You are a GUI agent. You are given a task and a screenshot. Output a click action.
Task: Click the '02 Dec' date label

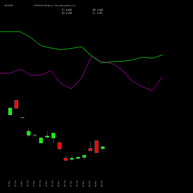tap(89, 183)
